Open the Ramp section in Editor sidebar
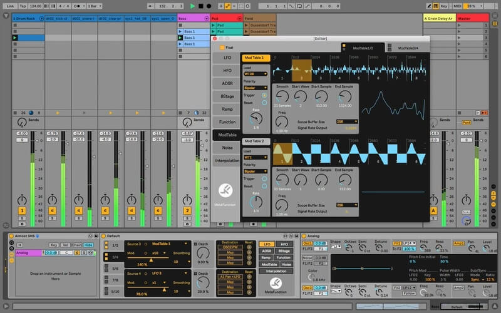501x313 pixels. (x=227, y=109)
